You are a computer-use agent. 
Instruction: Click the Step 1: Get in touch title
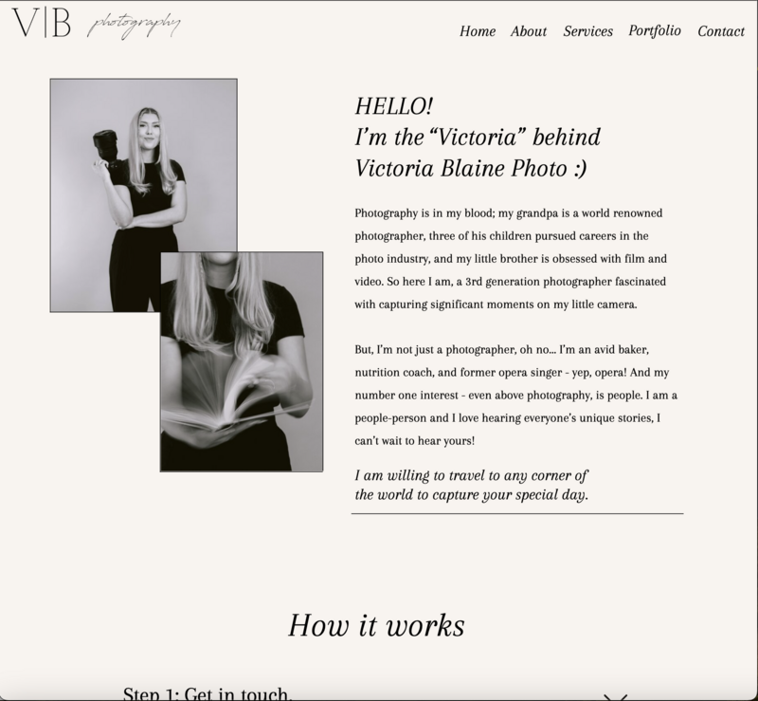(208, 693)
